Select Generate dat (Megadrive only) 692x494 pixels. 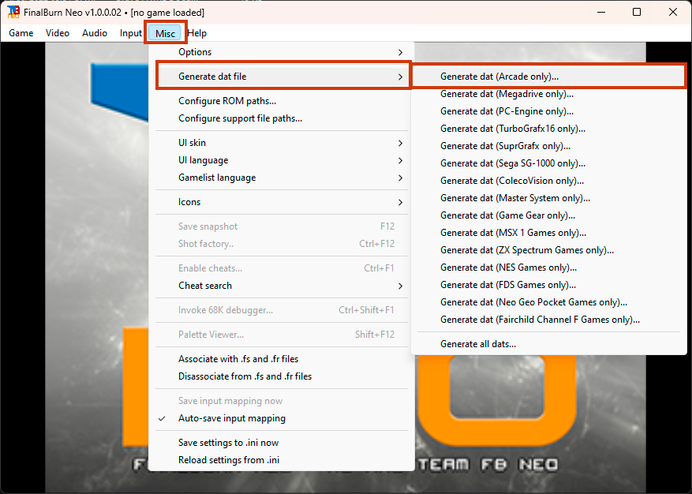point(548,94)
